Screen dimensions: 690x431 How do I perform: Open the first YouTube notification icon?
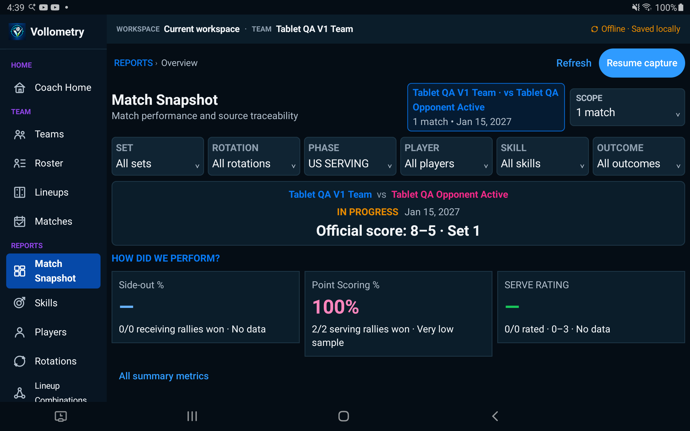point(43,7)
